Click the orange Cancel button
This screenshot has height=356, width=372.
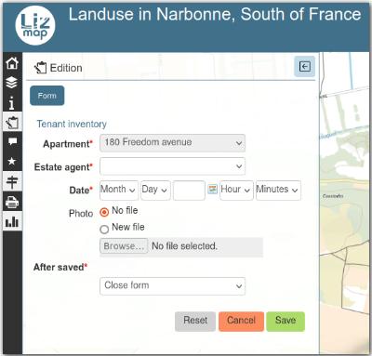[241, 321]
